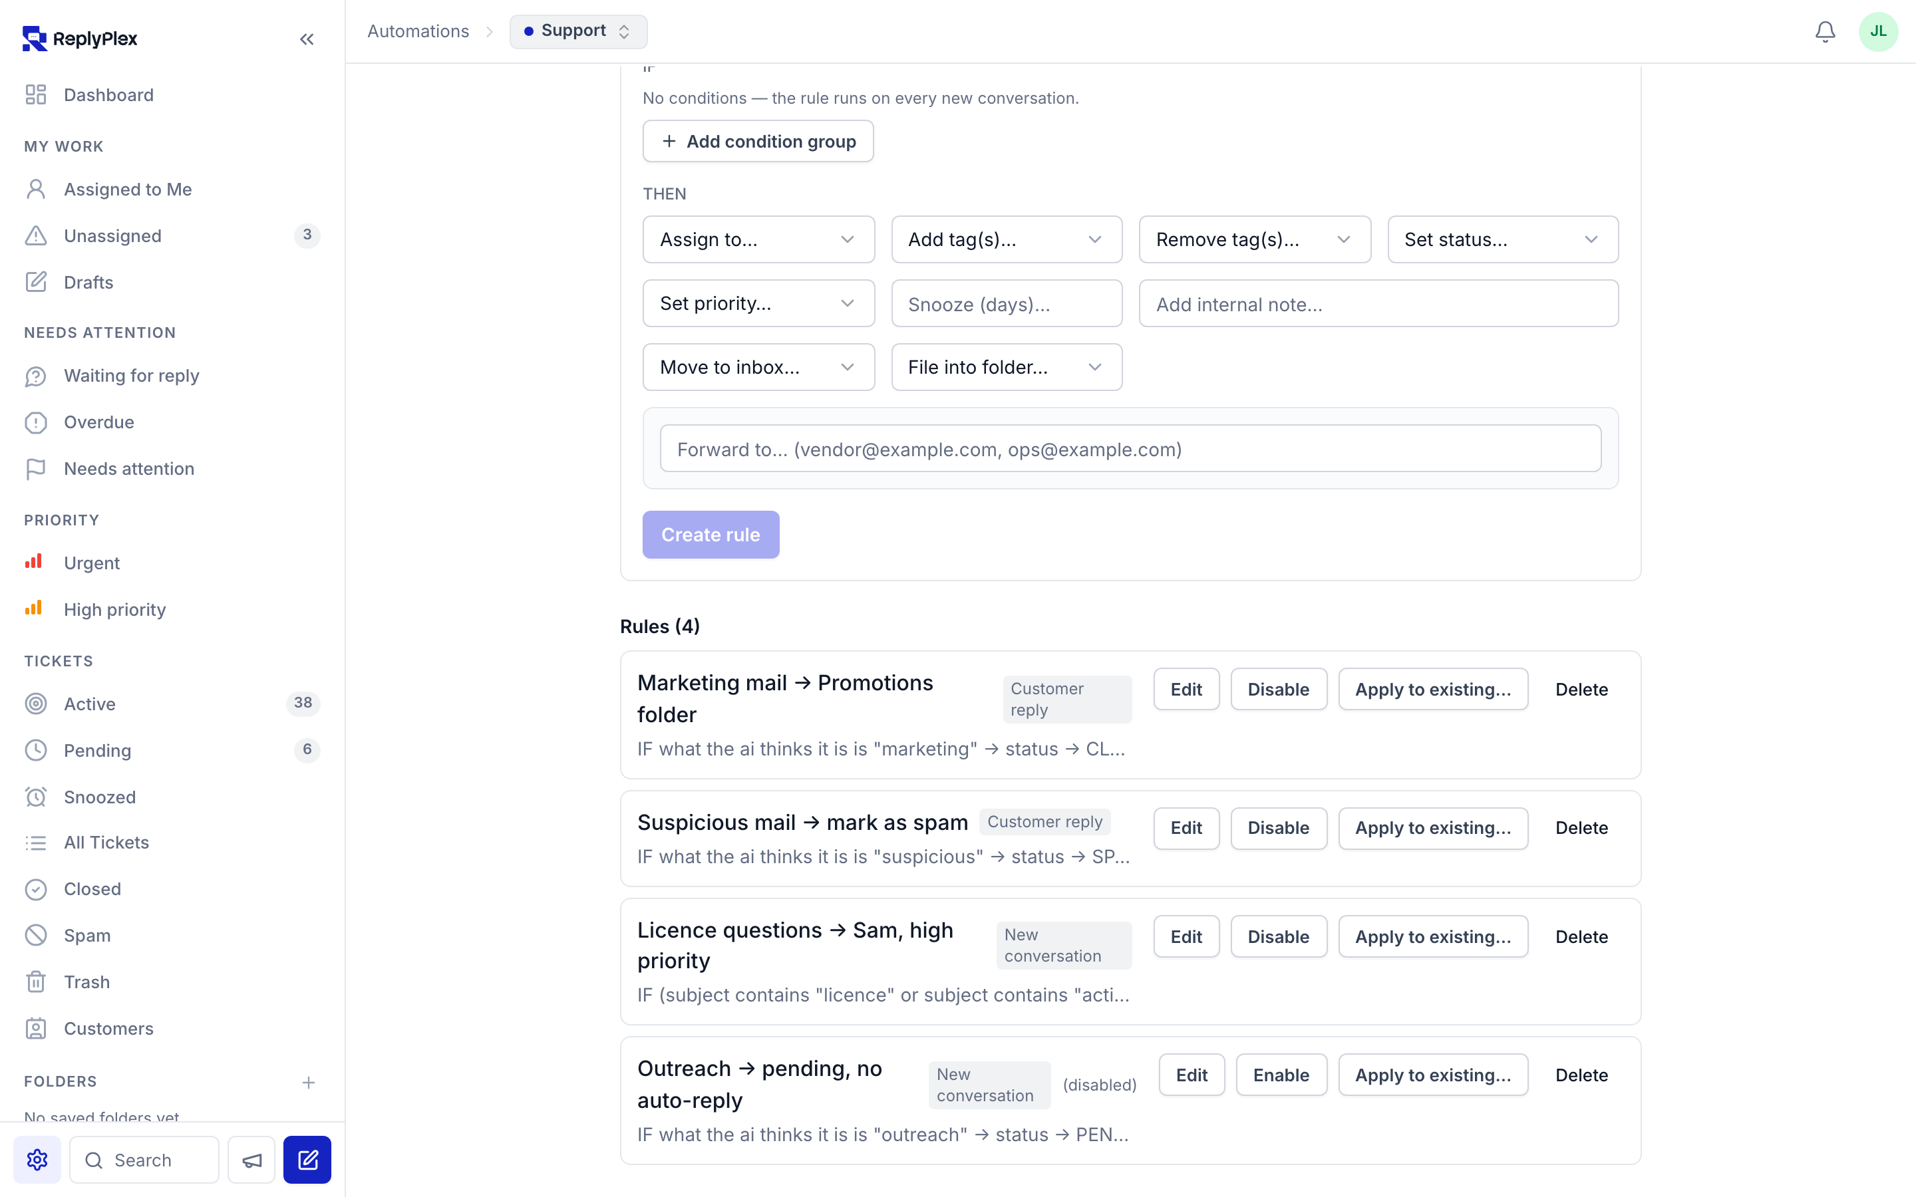Open the Active tickets view
Image resolution: width=1916 pixels, height=1197 pixels.
172,703
